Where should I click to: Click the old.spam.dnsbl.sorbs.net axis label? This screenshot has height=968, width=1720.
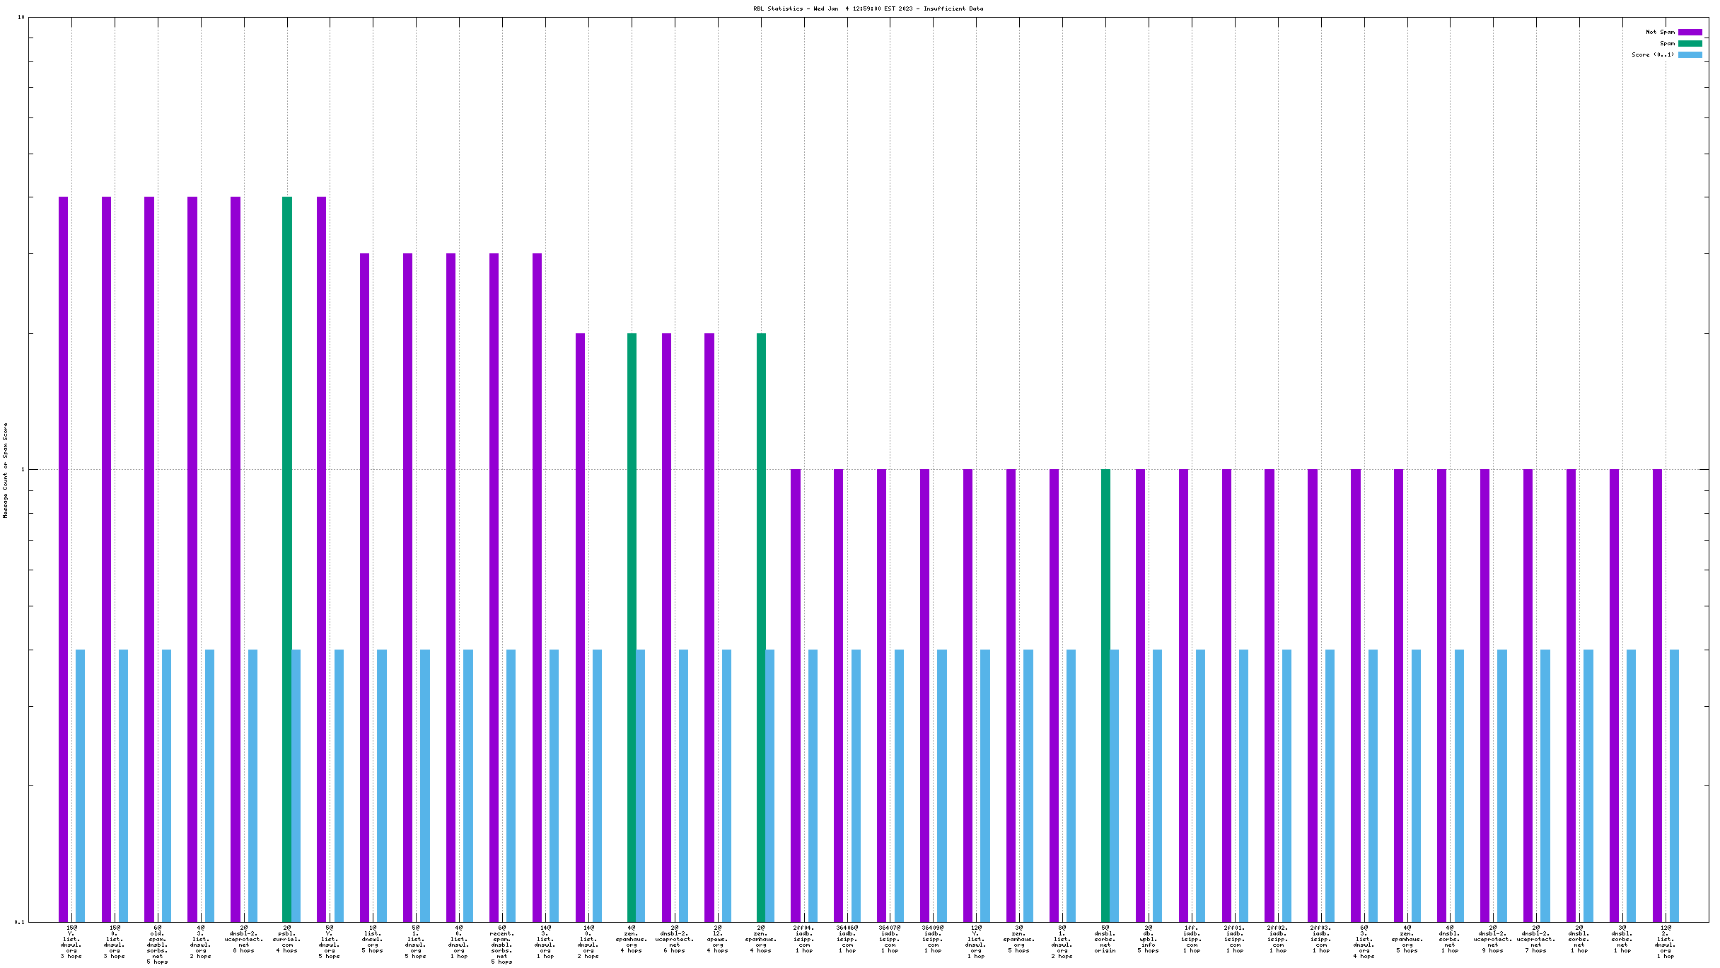[157, 944]
